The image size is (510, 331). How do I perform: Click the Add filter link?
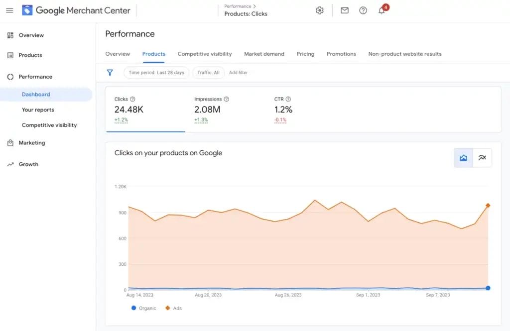click(x=239, y=72)
